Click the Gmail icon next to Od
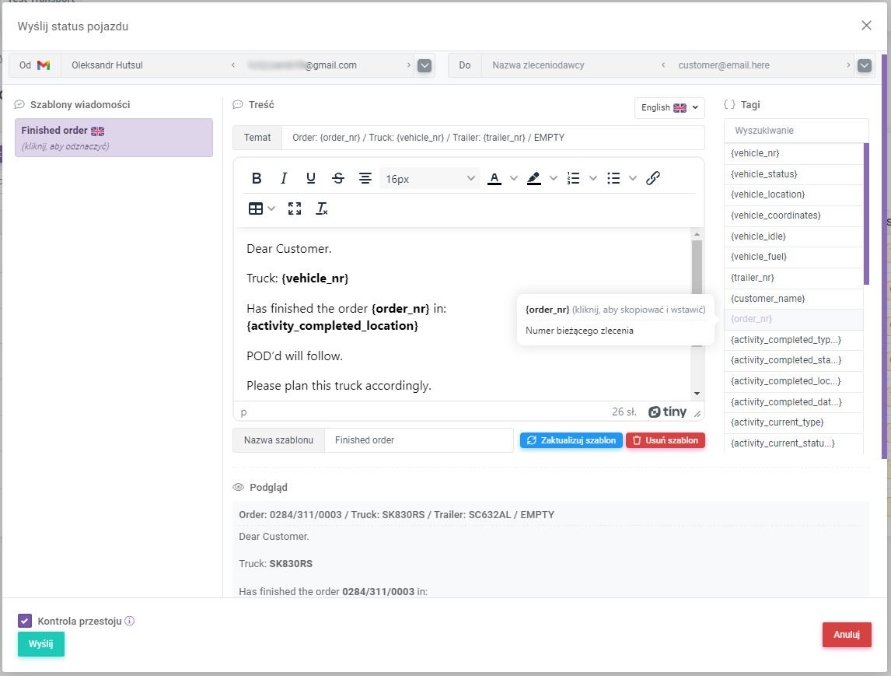Screen dimensions: 891x676 [44, 65]
